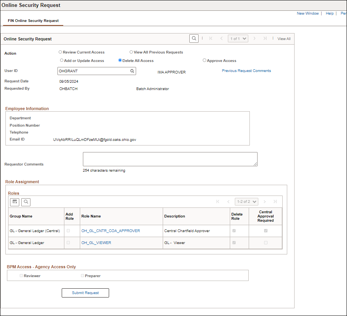Go to next row in Roles grid
The width and height of the screenshot is (347, 316).
click(x=265, y=202)
